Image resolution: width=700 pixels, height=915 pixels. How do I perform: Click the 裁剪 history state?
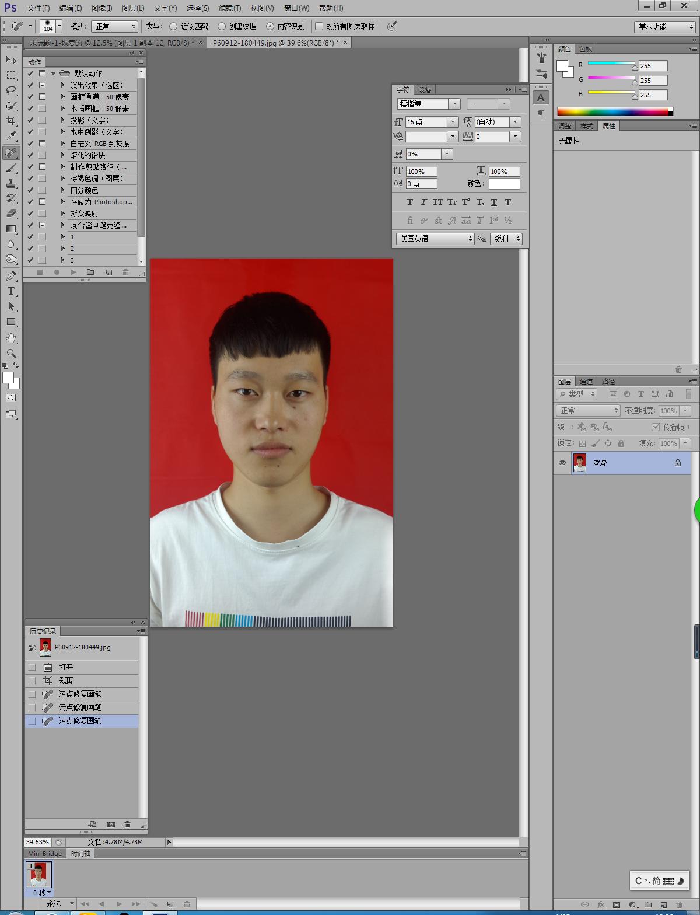pyautogui.click(x=66, y=680)
